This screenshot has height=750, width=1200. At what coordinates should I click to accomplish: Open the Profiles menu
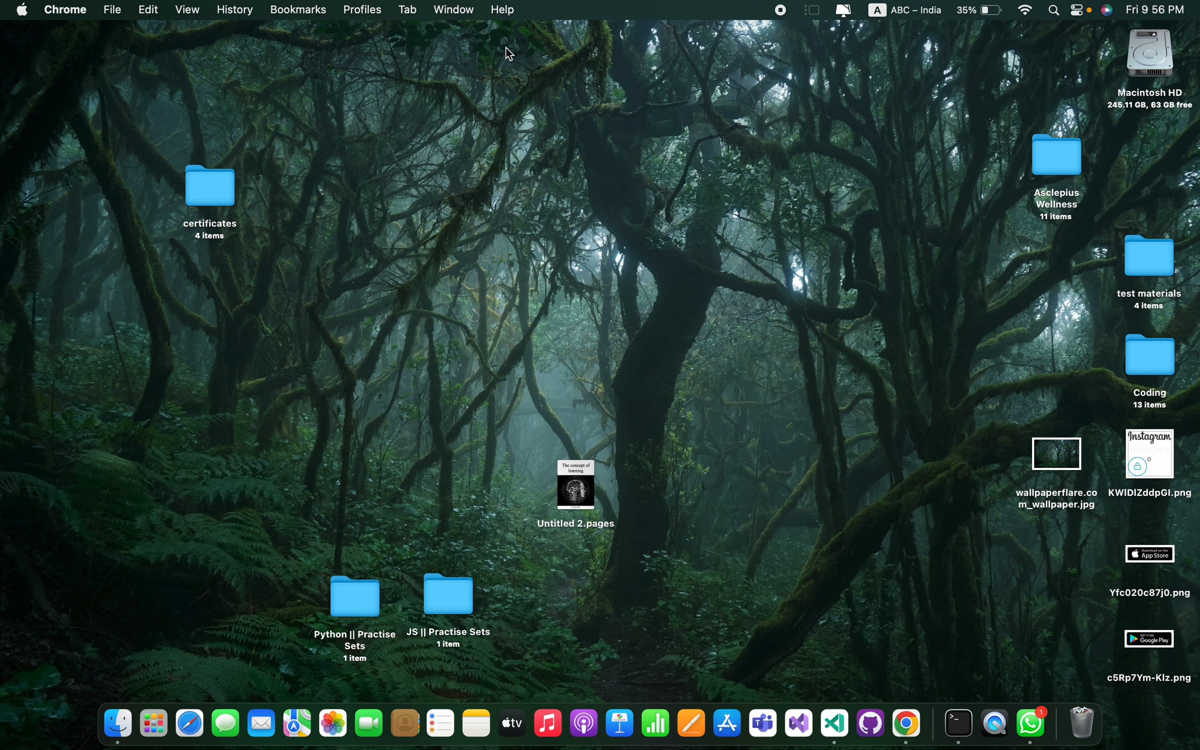(x=362, y=10)
